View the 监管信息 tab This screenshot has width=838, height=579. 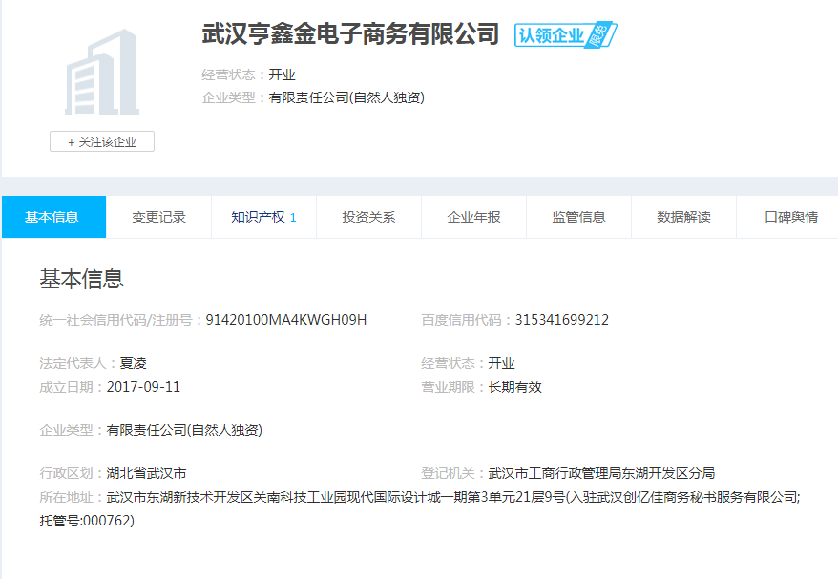click(x=578, y=217)
